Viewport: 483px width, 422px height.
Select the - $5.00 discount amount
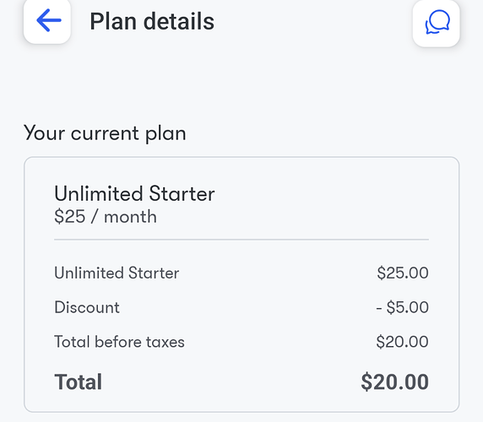click(402, 307)
